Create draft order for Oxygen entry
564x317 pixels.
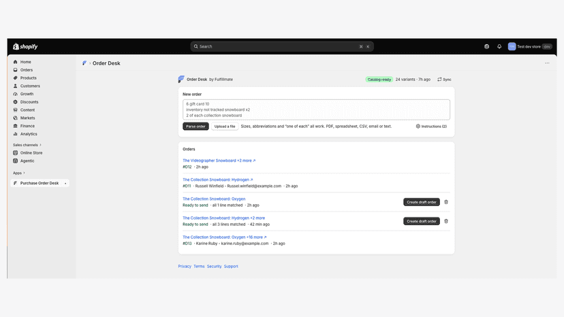[422, 202]
